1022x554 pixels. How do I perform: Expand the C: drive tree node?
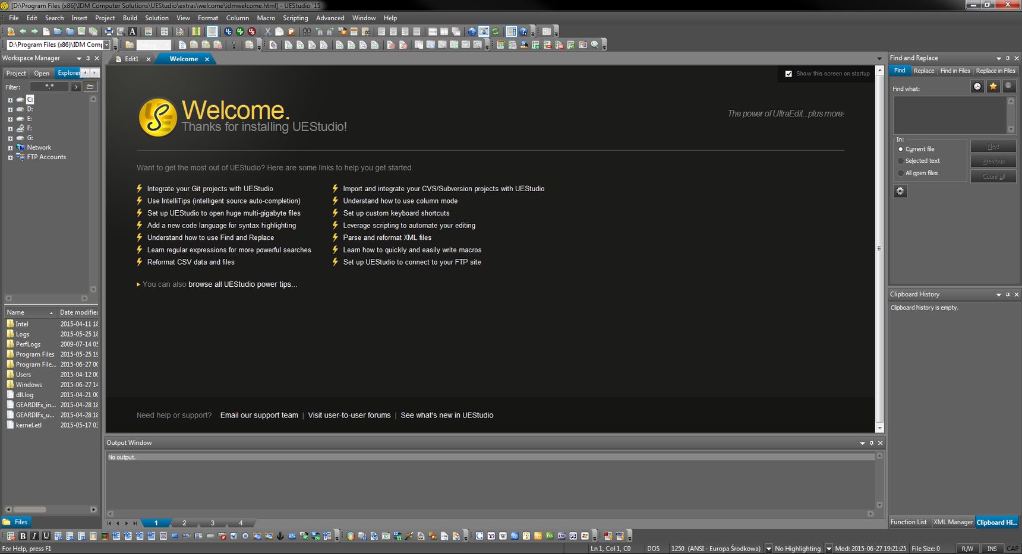pos(10,100)
